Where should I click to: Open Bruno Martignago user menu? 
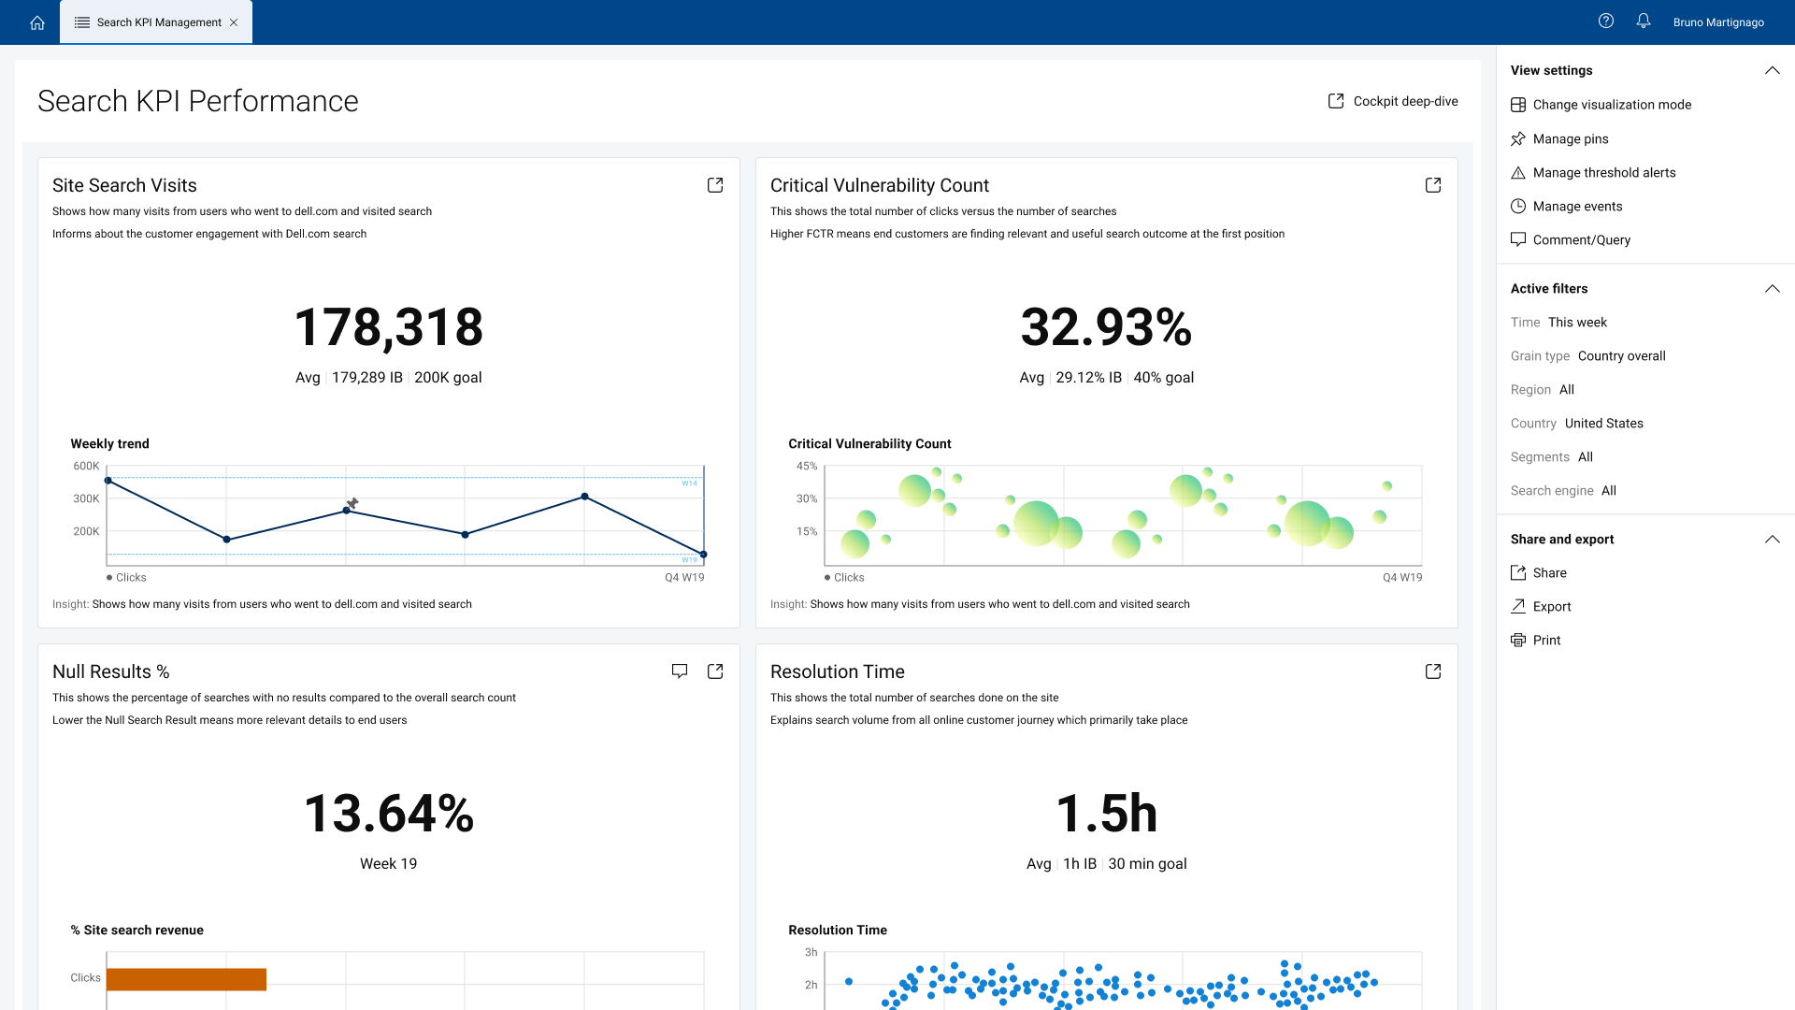click(x=1718, y=22)
